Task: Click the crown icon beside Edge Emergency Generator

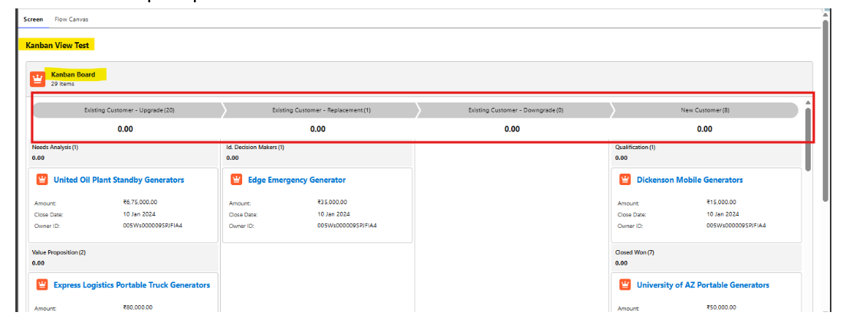Action: pos(237,181)
